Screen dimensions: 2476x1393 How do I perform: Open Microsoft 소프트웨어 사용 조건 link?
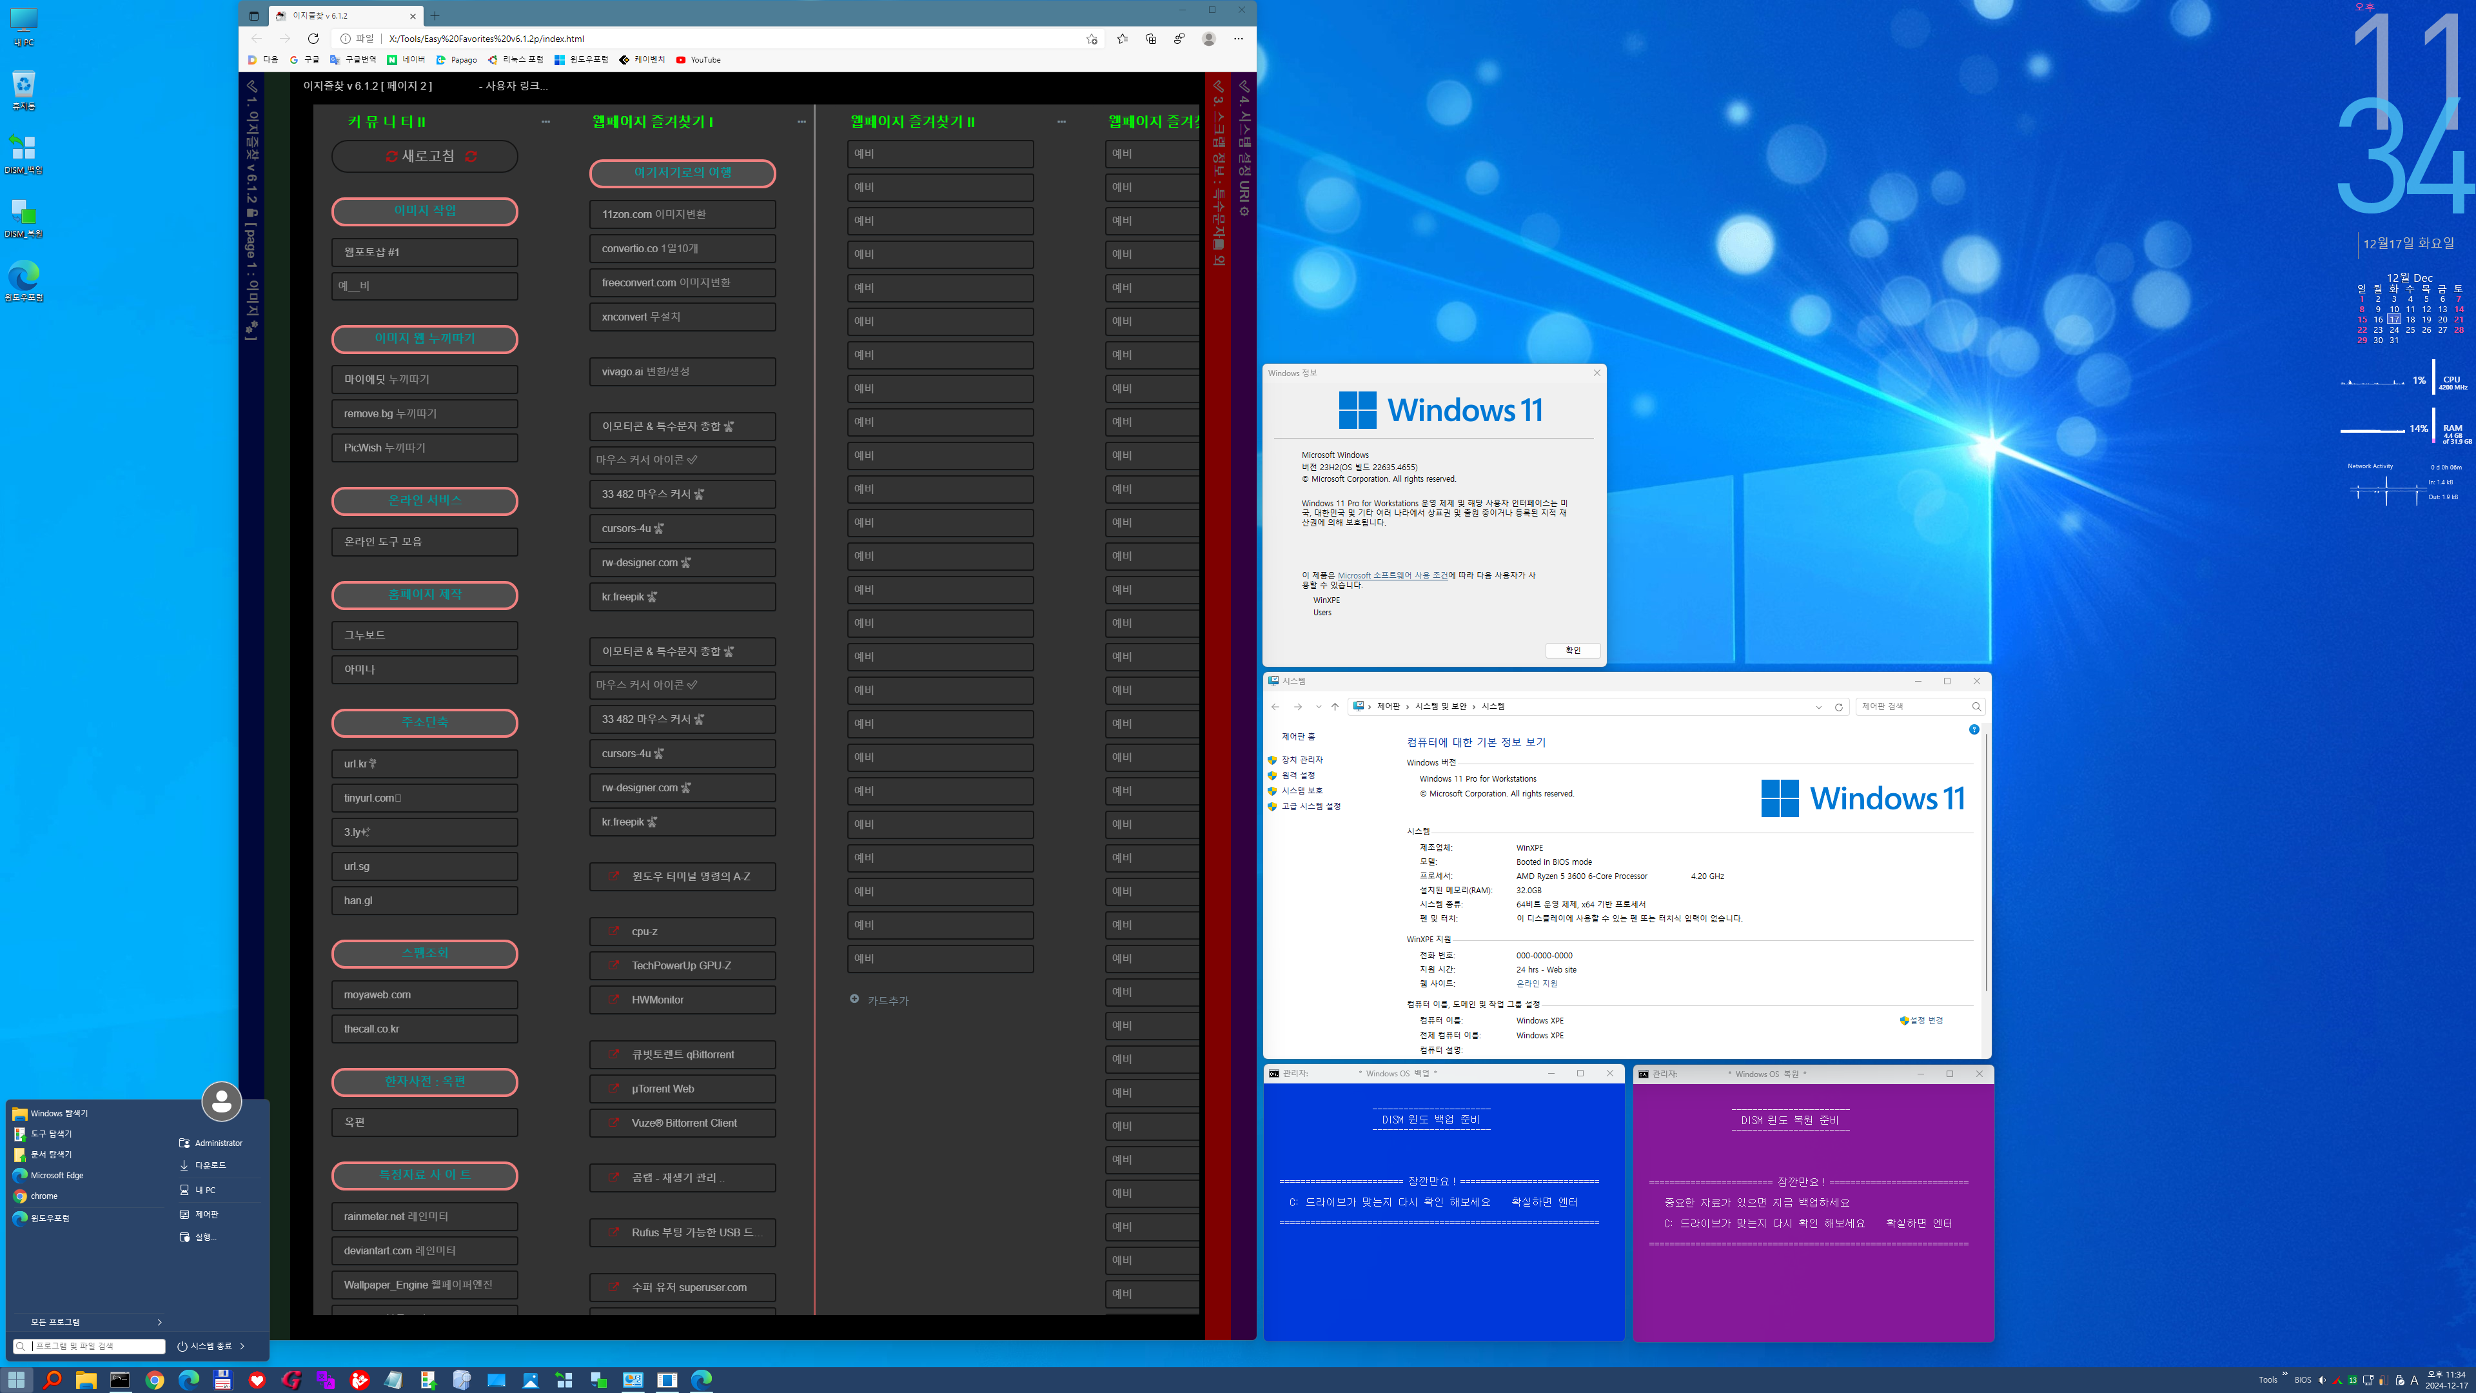(1392, 575)
